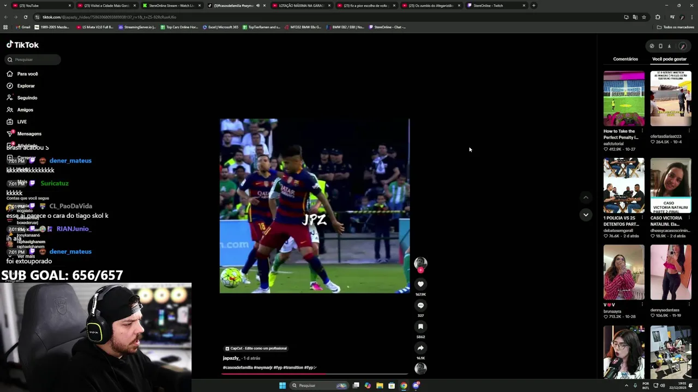The width and height of the screenshot is (698, 392).
Task: Click the TikTok logo
Action: click(22, 45)
